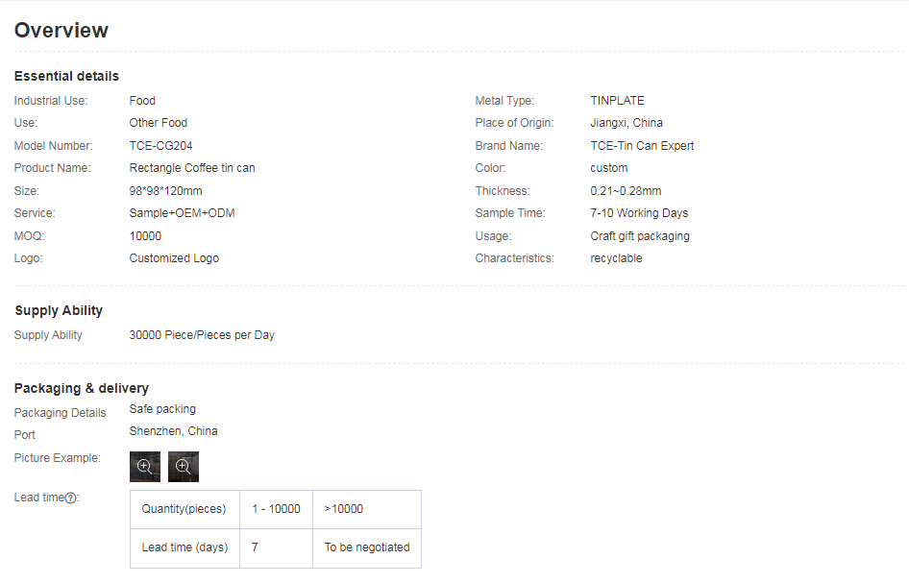Click the Shenzhen, China port value
Screen dimensions: 909x583
pyautogui.click(x=173, y=431)
